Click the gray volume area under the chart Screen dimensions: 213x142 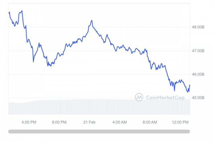point(99,107)
